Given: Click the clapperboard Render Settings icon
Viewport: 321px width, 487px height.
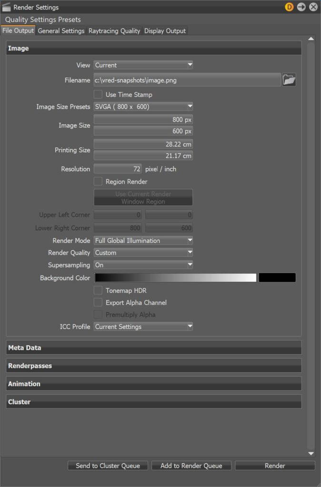Looking at the screenshot, I should click(6, 7).
